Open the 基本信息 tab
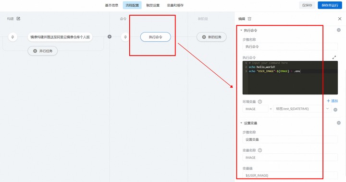Screen dimensions: 346x182 [111, 5]
